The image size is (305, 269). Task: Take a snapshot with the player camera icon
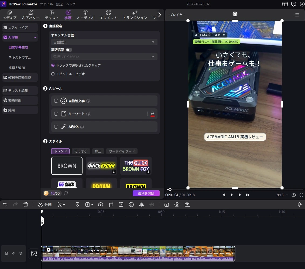[294, 195]
